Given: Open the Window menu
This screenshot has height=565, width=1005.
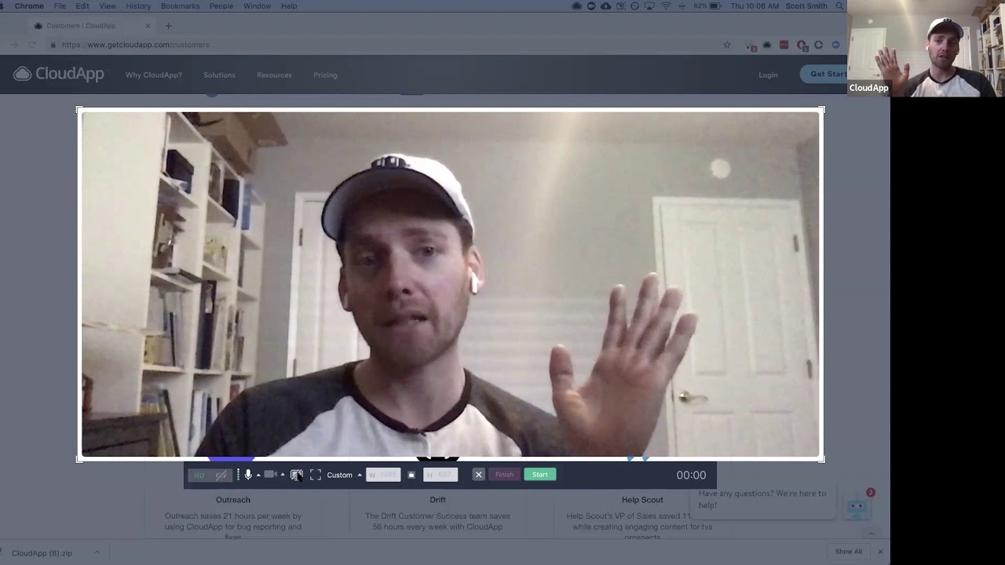Looking at the screenshot, I should 257,6.
